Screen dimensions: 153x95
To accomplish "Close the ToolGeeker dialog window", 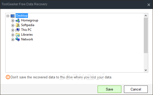I will pos(149,5).
